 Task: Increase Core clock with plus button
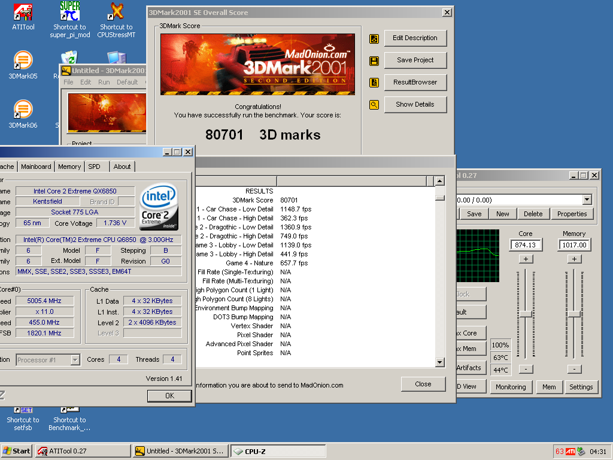point(526,259)
